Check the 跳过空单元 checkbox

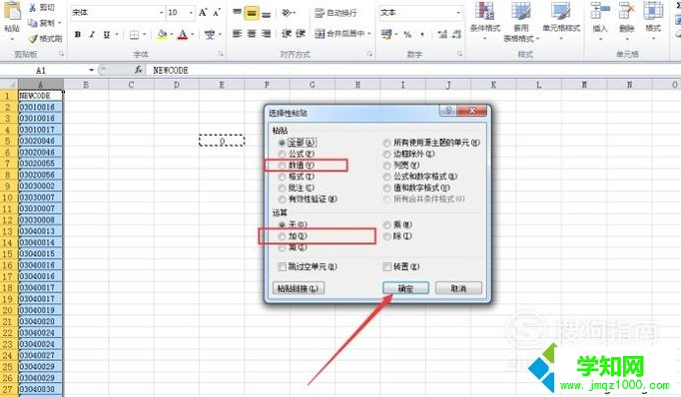pos(282,266)
